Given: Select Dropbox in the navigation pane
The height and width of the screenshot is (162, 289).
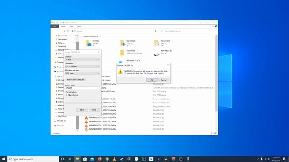Looking at the screenshot, I should pyautogui.click(x=59, y=67).
